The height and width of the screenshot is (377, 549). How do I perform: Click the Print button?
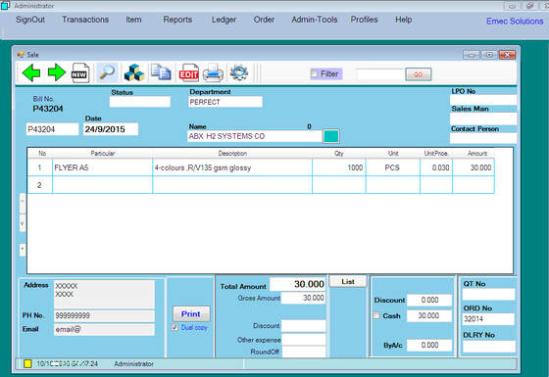191,313
